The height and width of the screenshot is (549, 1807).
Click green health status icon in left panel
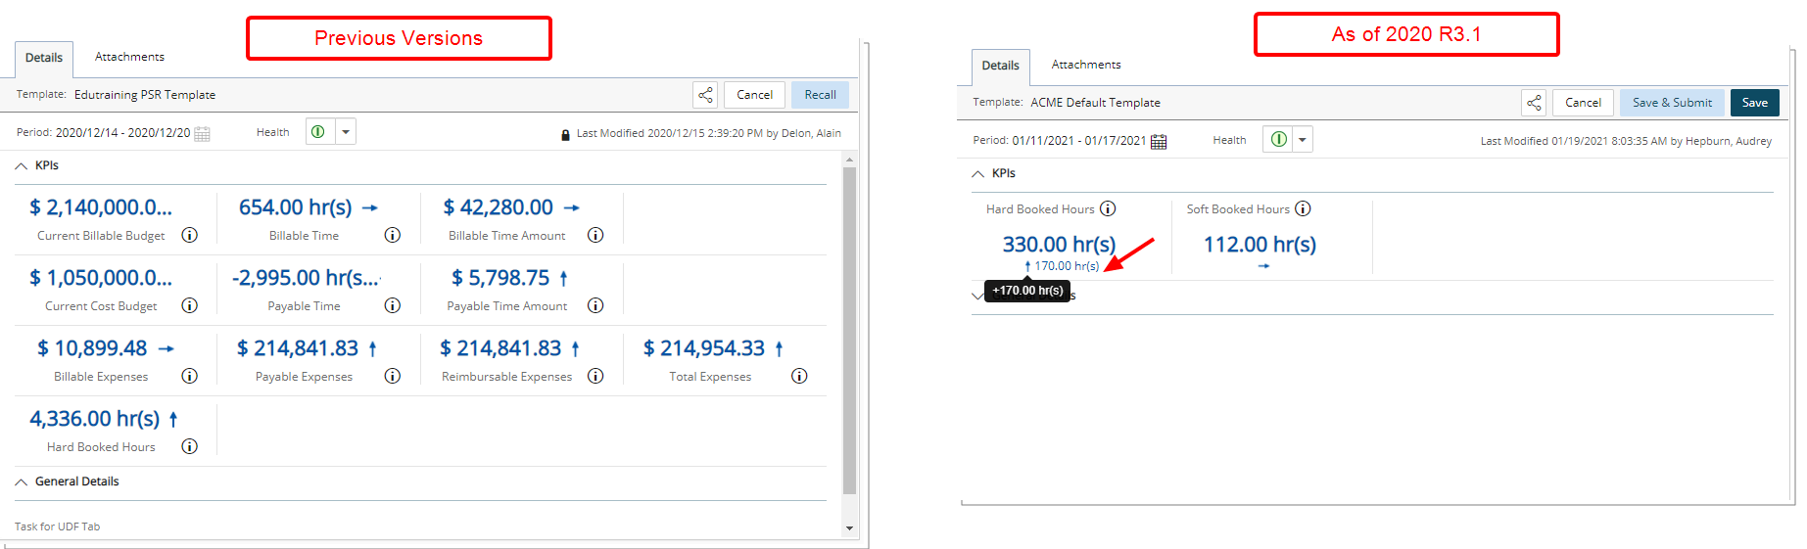pos(318,132)
